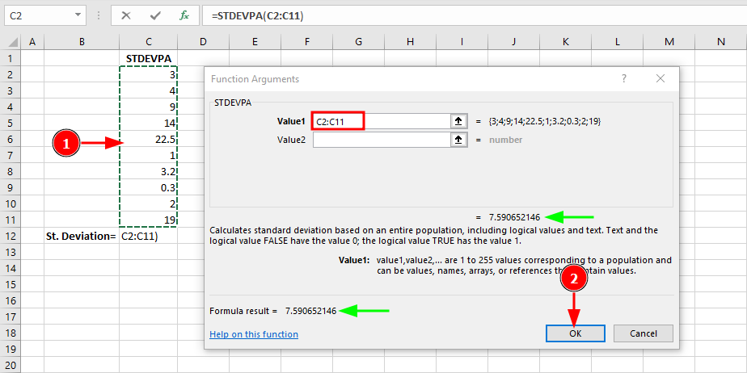The width and height of the screenshot is (747, 373).
Task: Click inside the formula bar text
Action: tap(404, 15)
